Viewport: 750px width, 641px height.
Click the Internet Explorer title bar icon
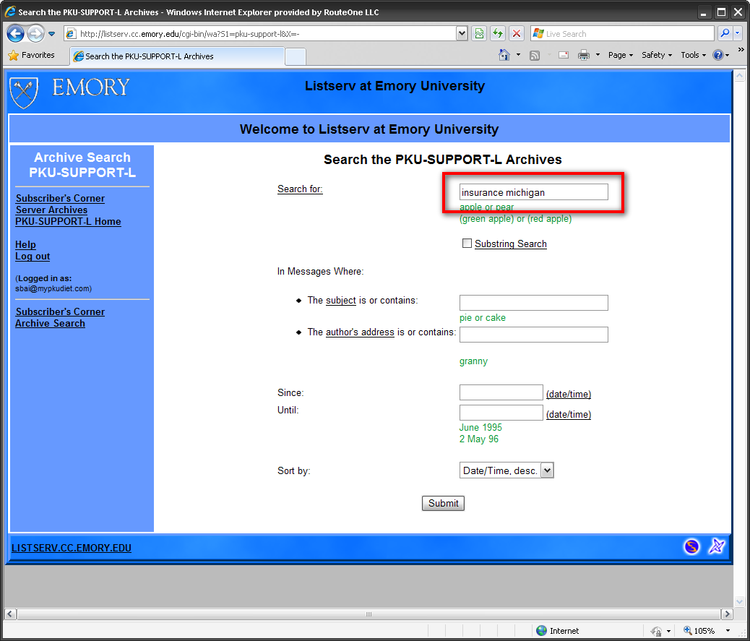10,12
